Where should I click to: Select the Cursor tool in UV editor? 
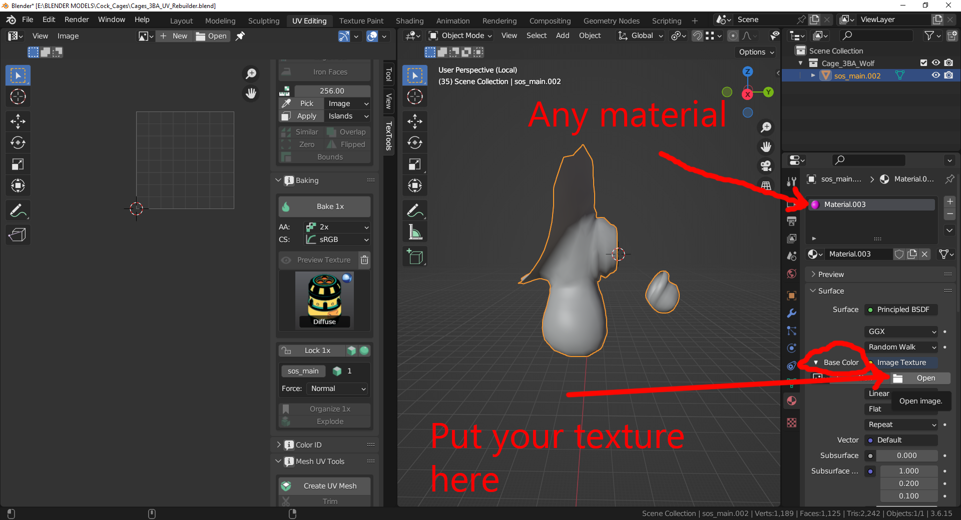click(18, 96)
